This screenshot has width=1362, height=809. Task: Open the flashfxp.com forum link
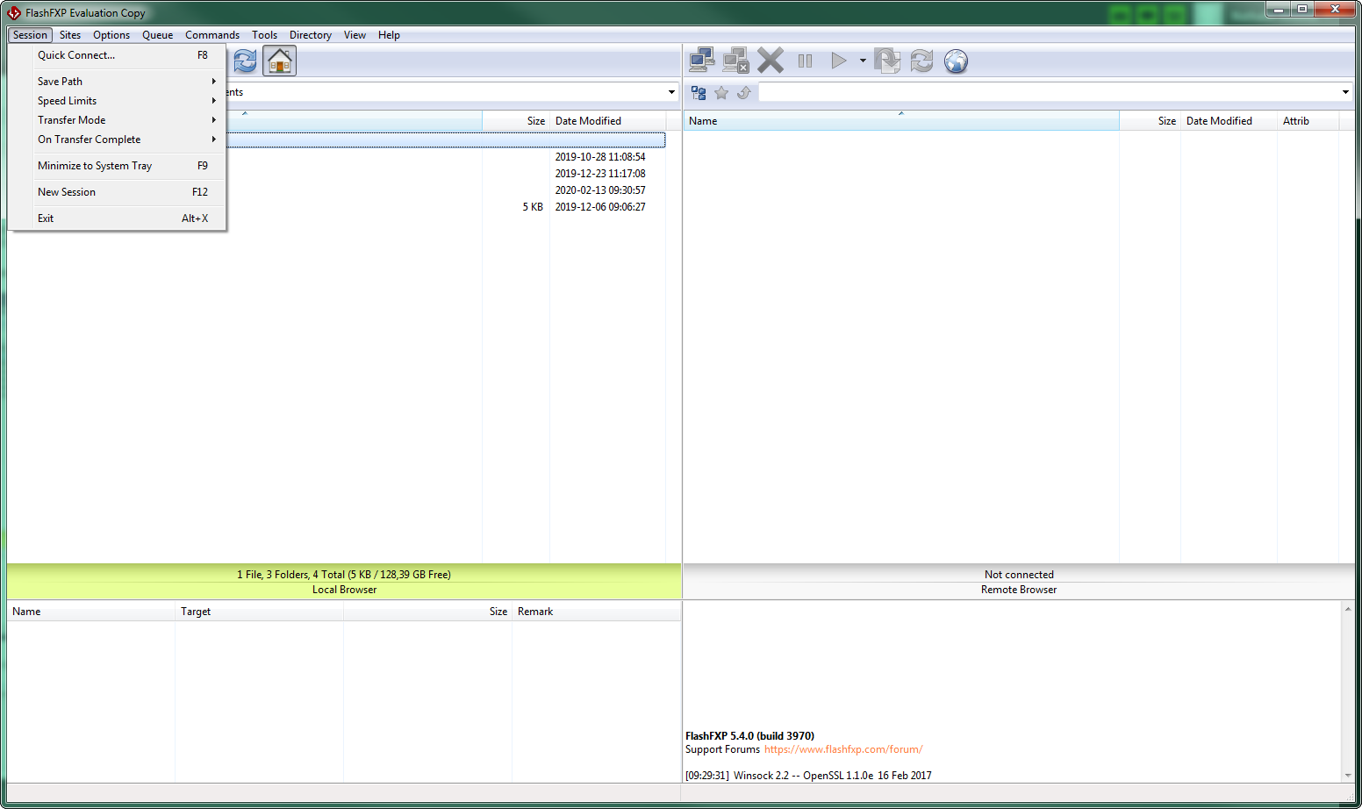click(x=843, y=749)
